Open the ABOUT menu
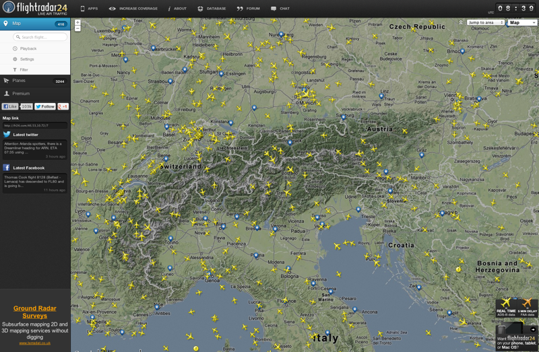Screen dimensions: 539x352 point(177,9)
